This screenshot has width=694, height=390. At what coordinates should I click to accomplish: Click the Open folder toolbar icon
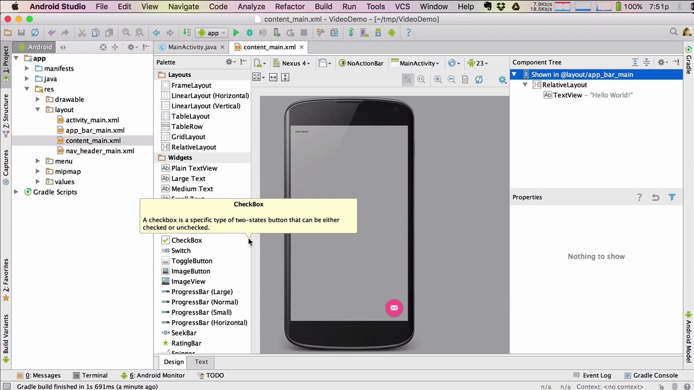coord(8,33)
